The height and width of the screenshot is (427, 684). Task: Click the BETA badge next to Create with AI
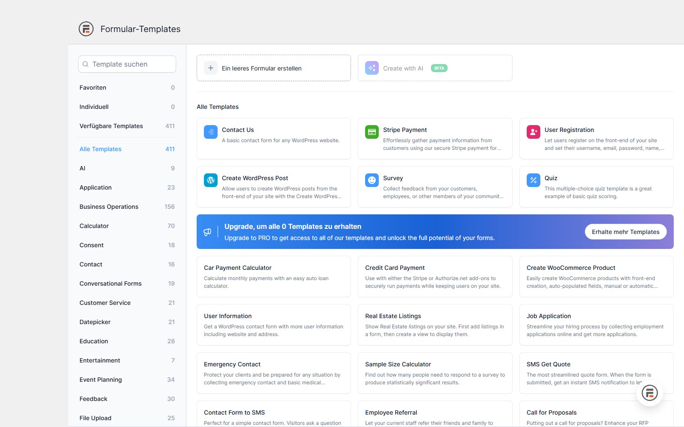pos(439,68)
